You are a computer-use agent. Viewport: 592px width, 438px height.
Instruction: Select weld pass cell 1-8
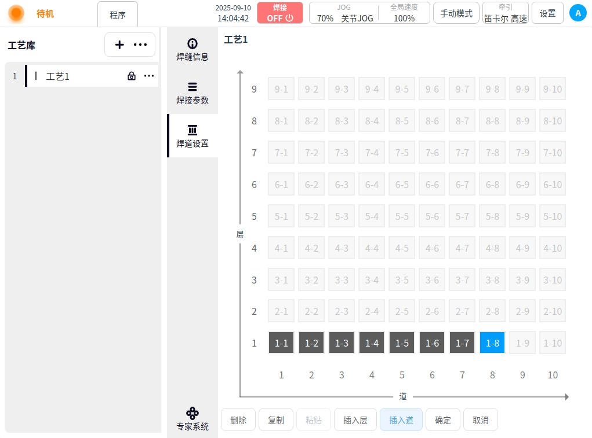[x=492, y=343]
